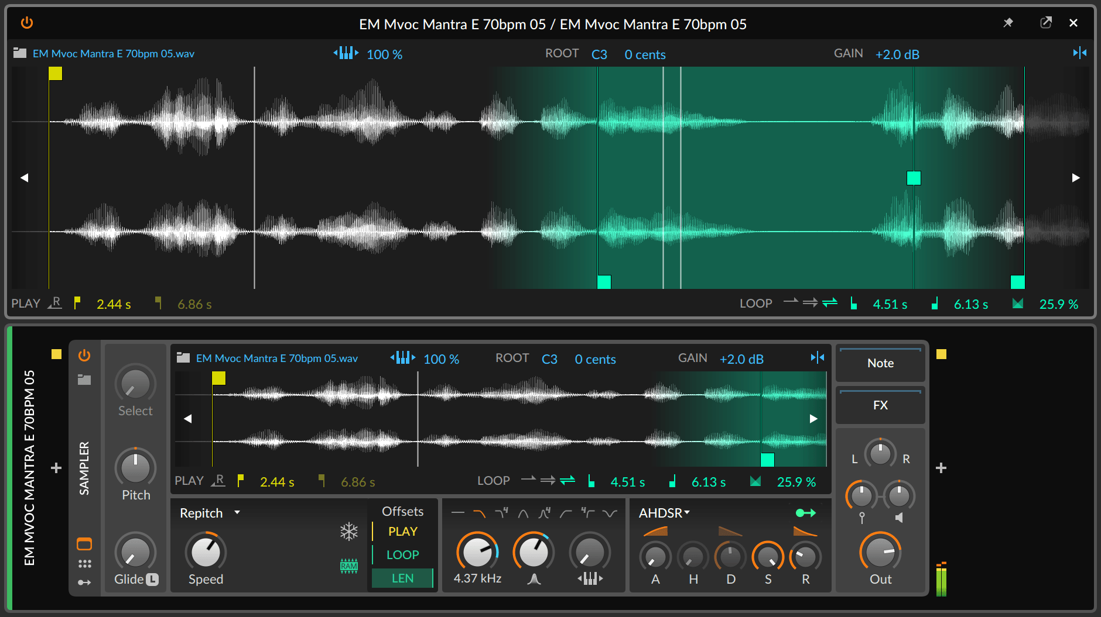This screenshot has height=617, width=1101.
Task: Expand the AHDSR envelope type dropdown
Action: [x=663, y=513]
